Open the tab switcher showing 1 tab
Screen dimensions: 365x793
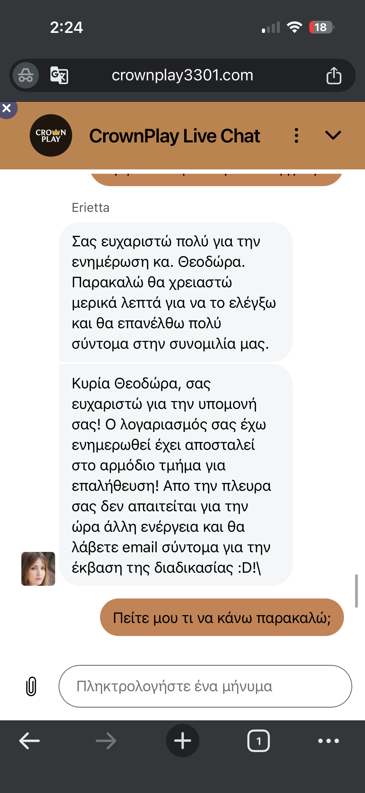(259, 741)
